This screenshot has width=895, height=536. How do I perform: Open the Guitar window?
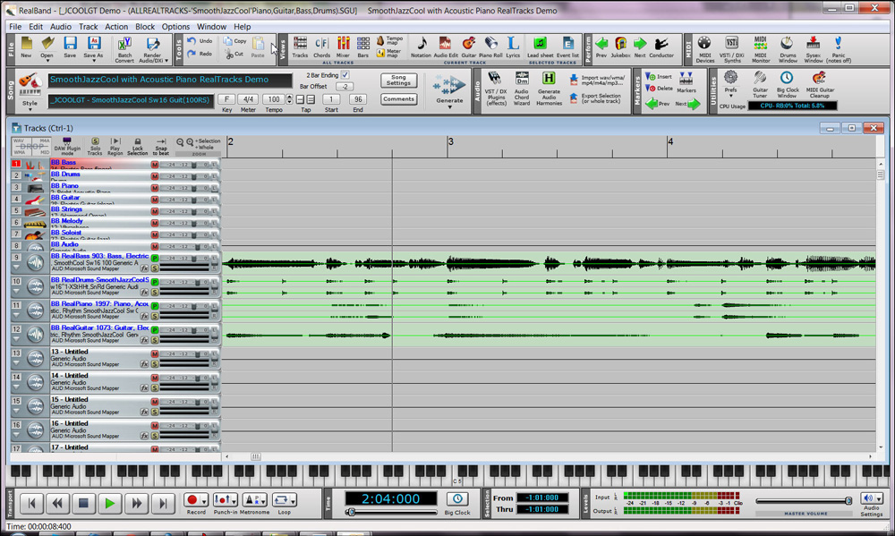469,47
